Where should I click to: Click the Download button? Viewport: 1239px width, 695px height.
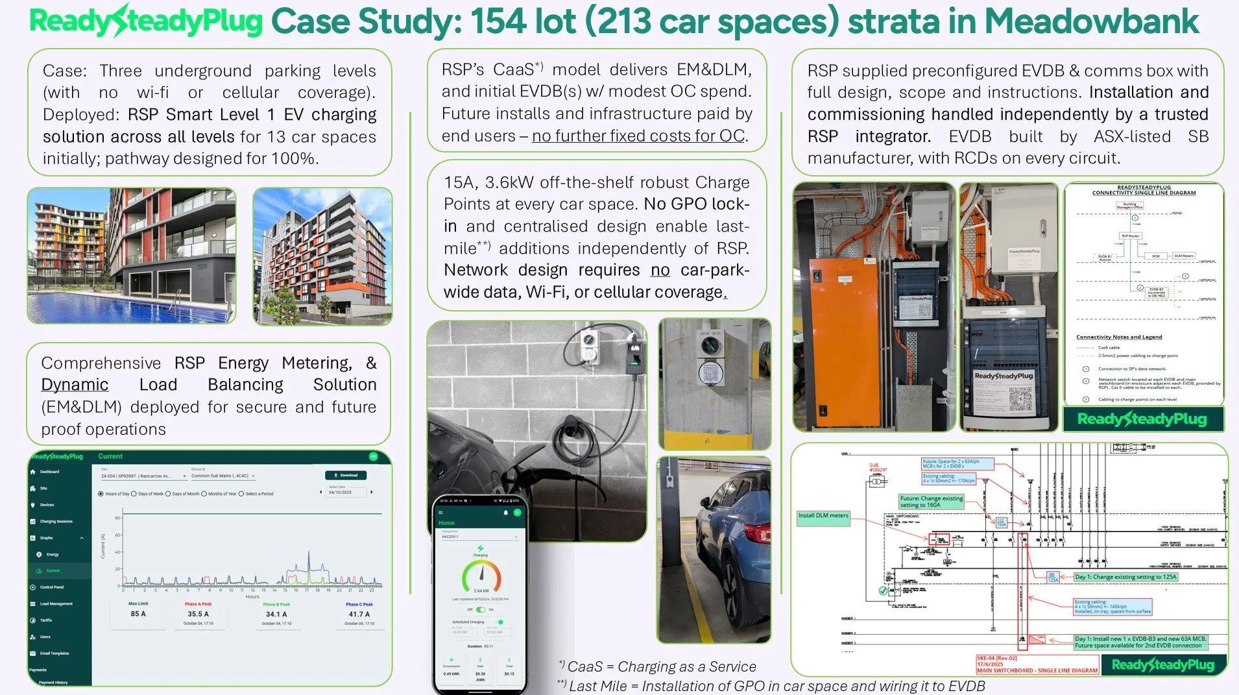click(346, 475)
